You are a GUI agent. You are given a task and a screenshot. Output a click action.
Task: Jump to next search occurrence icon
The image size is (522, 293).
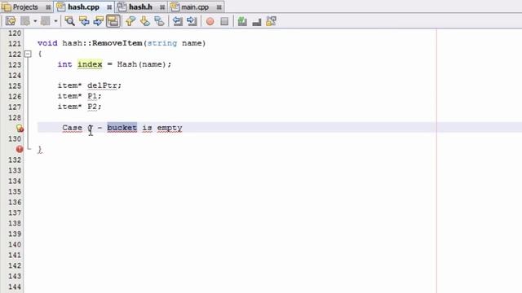[x=98, y=21]
